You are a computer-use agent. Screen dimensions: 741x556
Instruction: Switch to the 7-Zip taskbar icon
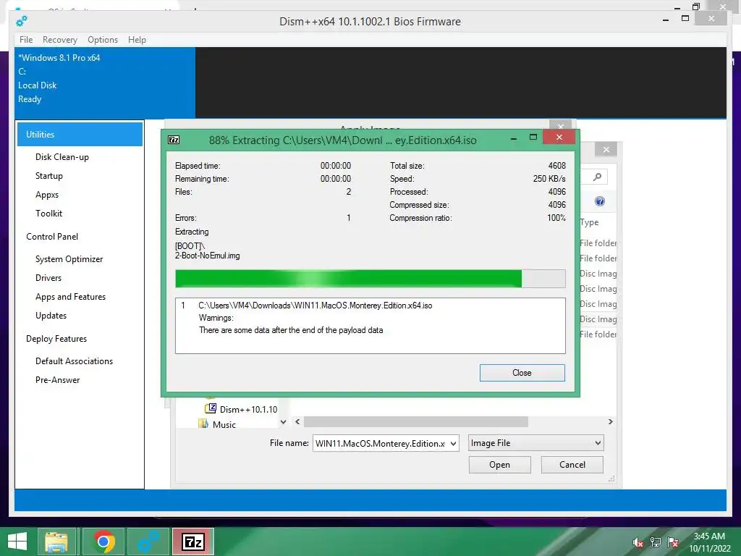(x=192, y=542)
